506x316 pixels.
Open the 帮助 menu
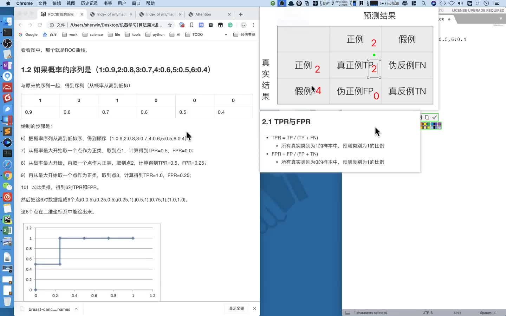(x=150, y=3)
